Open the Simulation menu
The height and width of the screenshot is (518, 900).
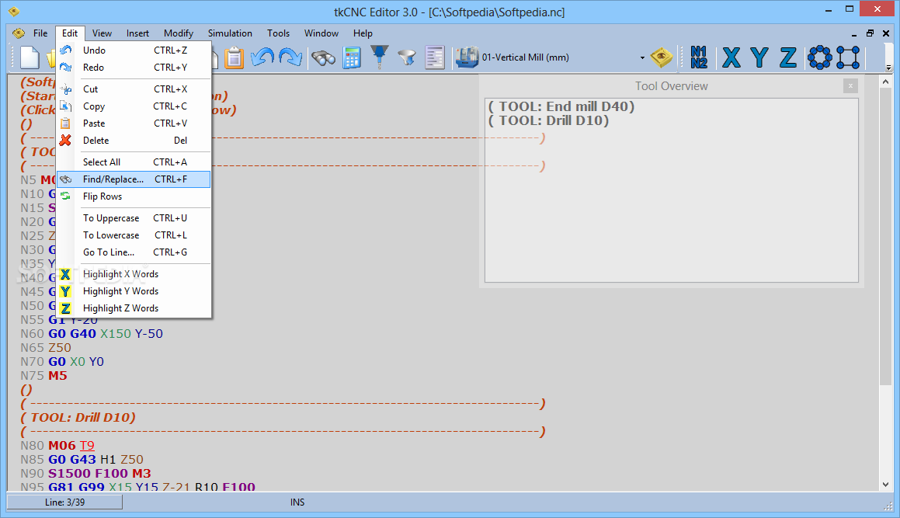pos(230,33)
